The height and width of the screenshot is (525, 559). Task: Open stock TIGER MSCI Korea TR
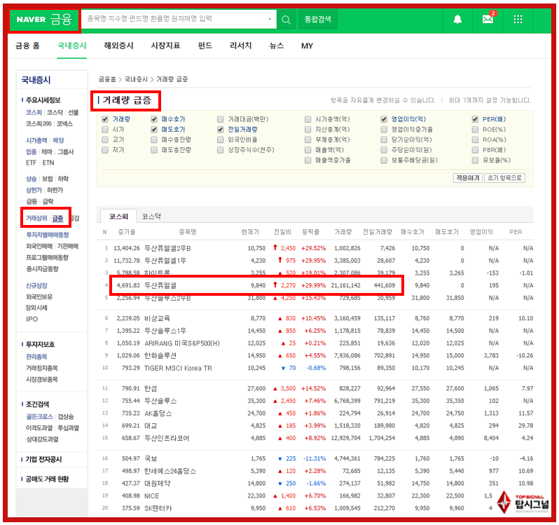click(x=178, y=368)
